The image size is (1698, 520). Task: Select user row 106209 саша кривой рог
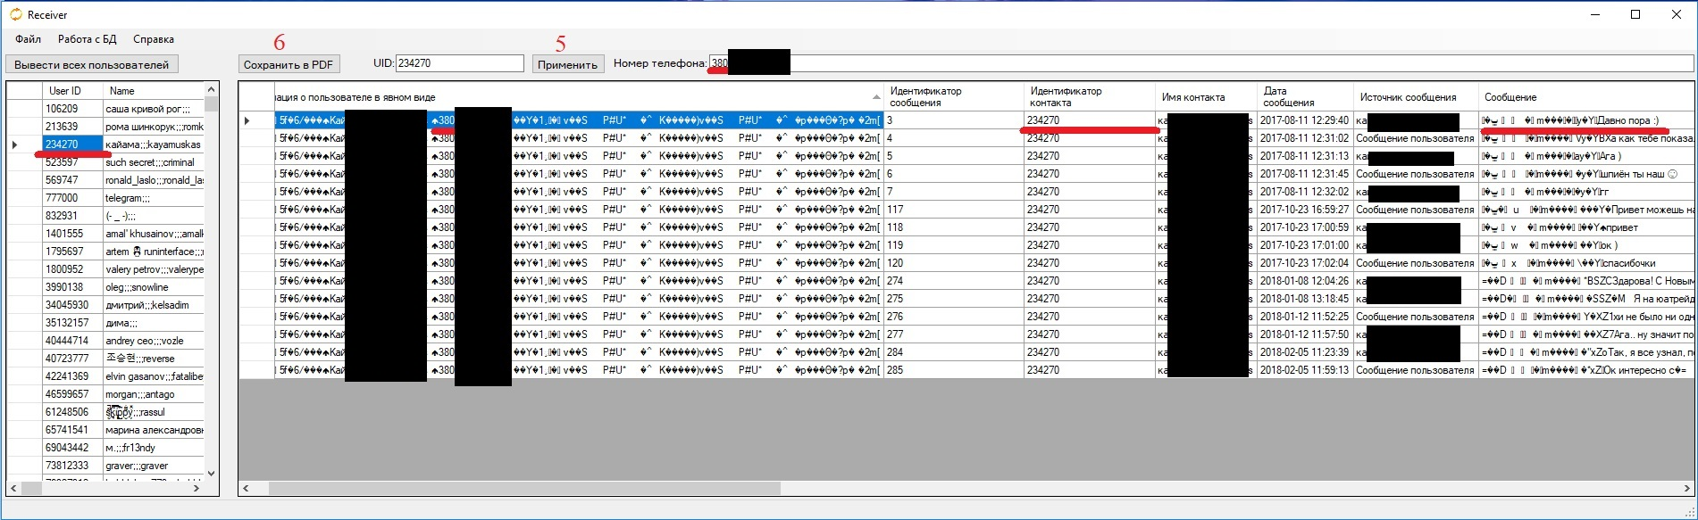[123, 109]
